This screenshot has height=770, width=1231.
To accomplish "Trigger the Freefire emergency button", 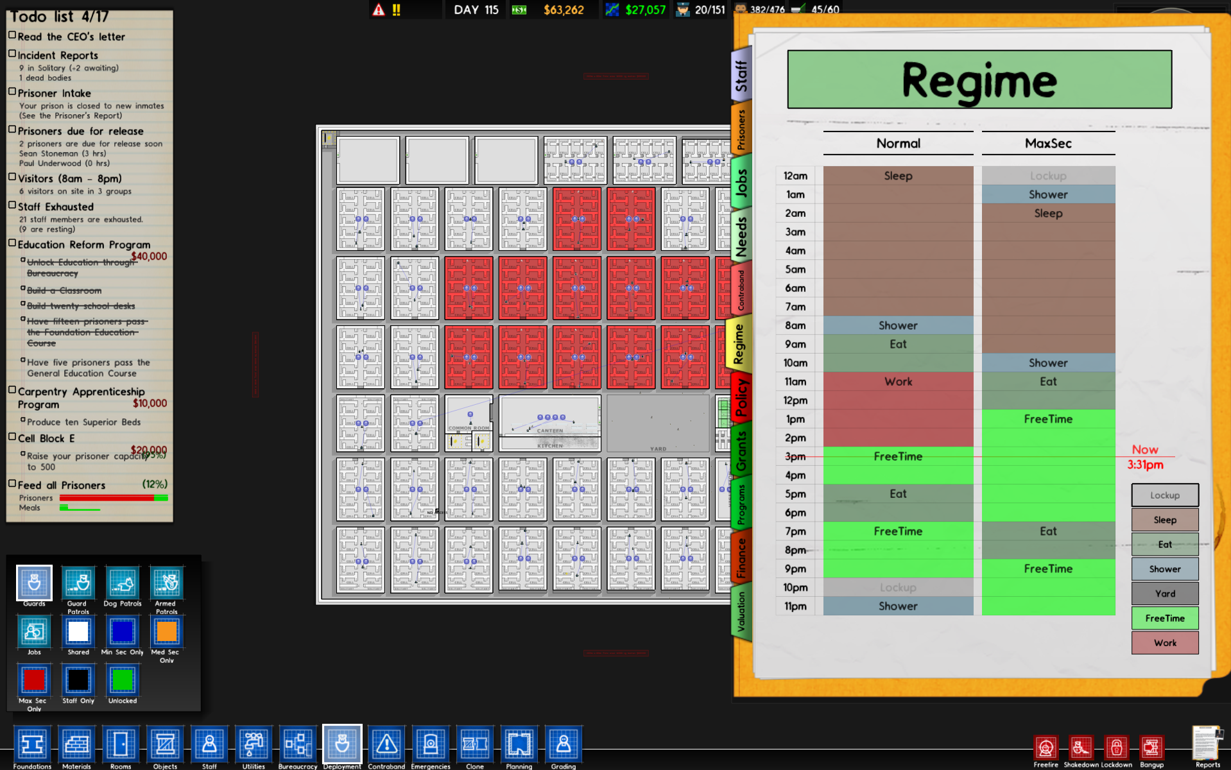I will click(x=1046, y=748).
